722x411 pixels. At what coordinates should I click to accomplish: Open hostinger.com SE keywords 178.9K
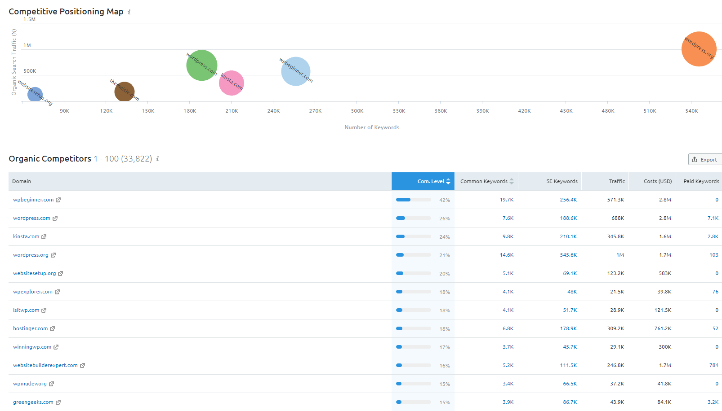coord(568,328)
